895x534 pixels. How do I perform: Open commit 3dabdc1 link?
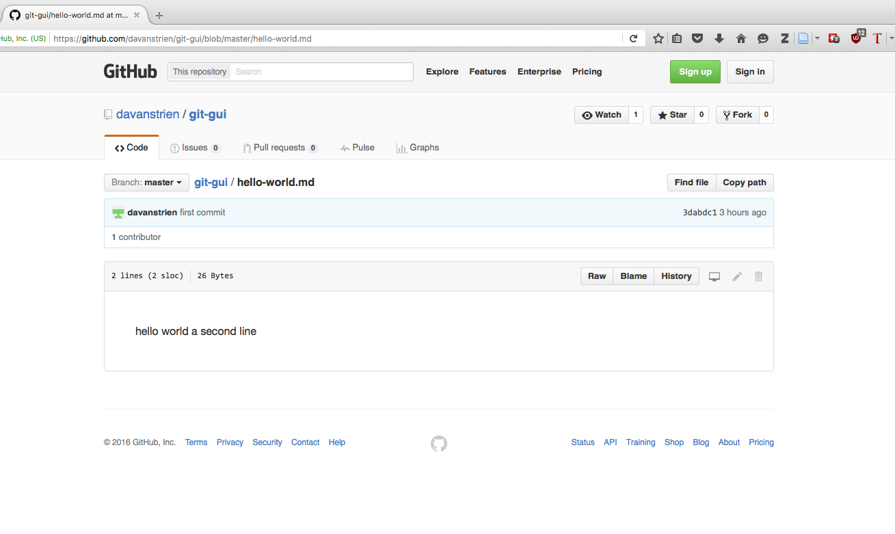[x=699, y=213]
